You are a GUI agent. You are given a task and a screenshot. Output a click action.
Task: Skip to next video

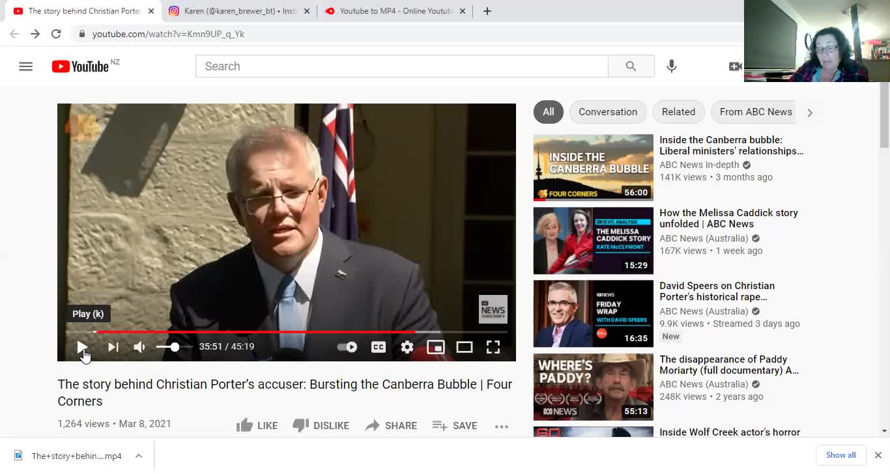pos(113,347)
